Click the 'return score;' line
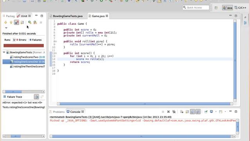250x141 pixels. click(80, 62)
